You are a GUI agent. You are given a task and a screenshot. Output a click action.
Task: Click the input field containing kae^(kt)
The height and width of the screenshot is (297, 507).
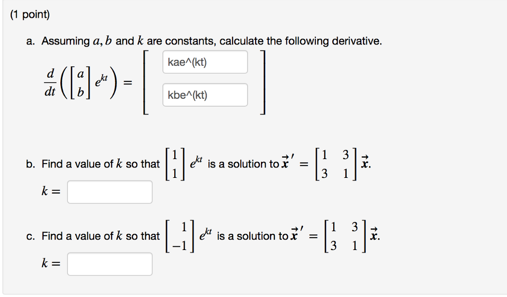[204, 61]
